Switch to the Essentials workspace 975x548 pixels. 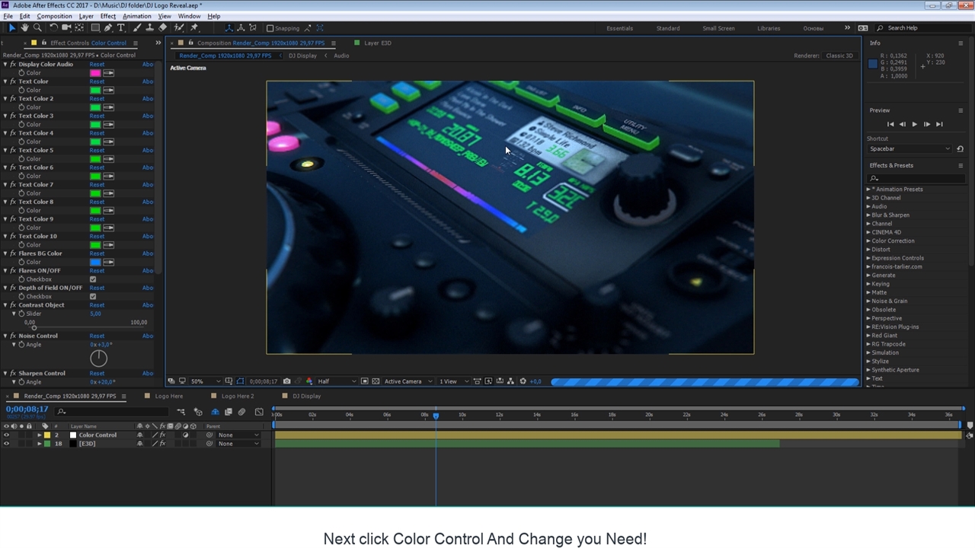tap(619, 28)
